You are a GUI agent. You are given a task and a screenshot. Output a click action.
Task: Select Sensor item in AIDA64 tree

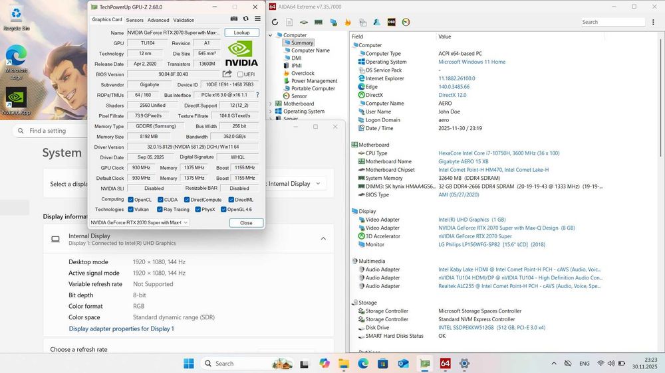point(299,96)
